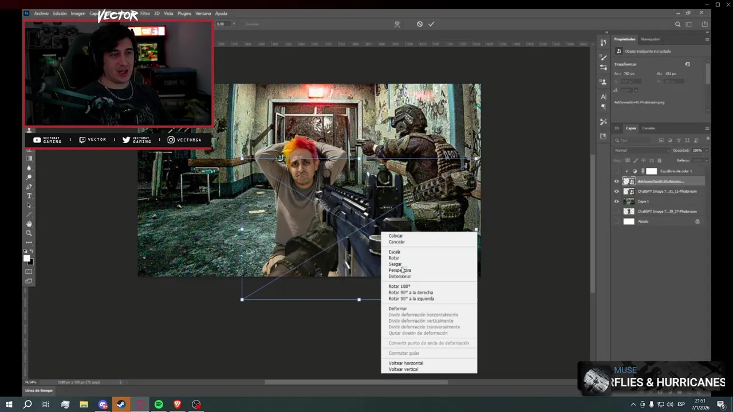Open the Windows Start menu
733x412 pixels.
click(x=9, y=405)
